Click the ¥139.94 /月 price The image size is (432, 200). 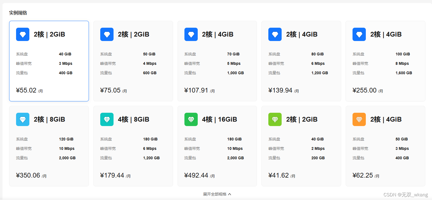(284, 90)
